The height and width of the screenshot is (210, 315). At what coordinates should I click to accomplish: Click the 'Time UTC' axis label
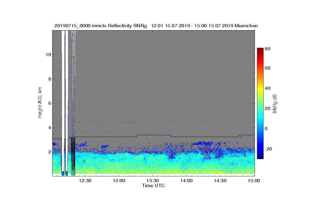coord(154,186)
